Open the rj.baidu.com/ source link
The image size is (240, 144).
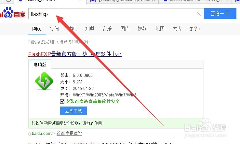click(41, 134)
